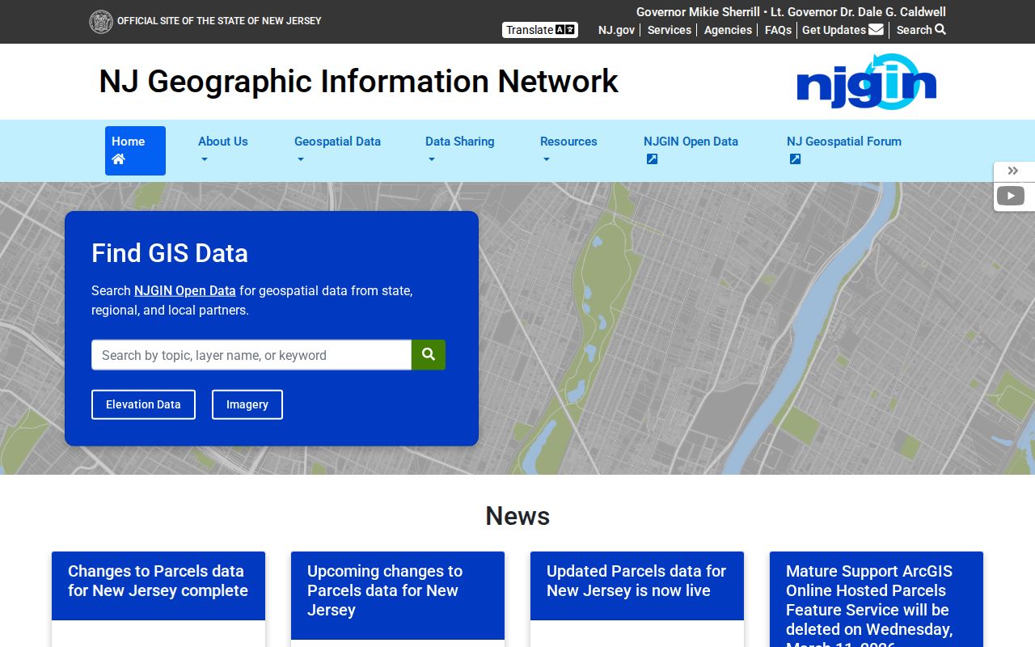The width and height of the screenshot is (1035, 647).
Task: Open the NJ.gov link
Action: pos(617,30)
